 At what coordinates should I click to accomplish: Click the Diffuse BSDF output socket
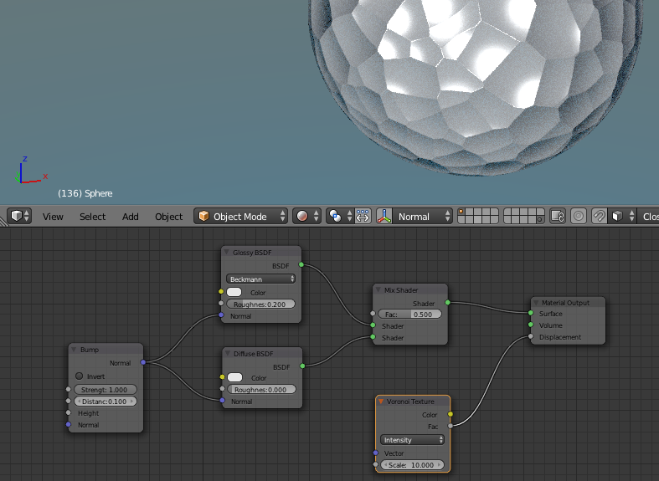click(x=302, y=366)
